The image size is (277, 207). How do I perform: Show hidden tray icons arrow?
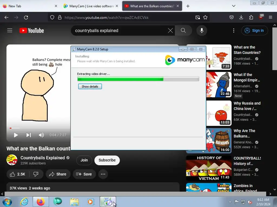click(230, 202)
